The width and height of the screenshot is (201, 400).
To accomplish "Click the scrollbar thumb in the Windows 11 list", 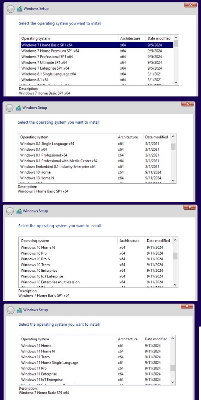I will 173,368.
